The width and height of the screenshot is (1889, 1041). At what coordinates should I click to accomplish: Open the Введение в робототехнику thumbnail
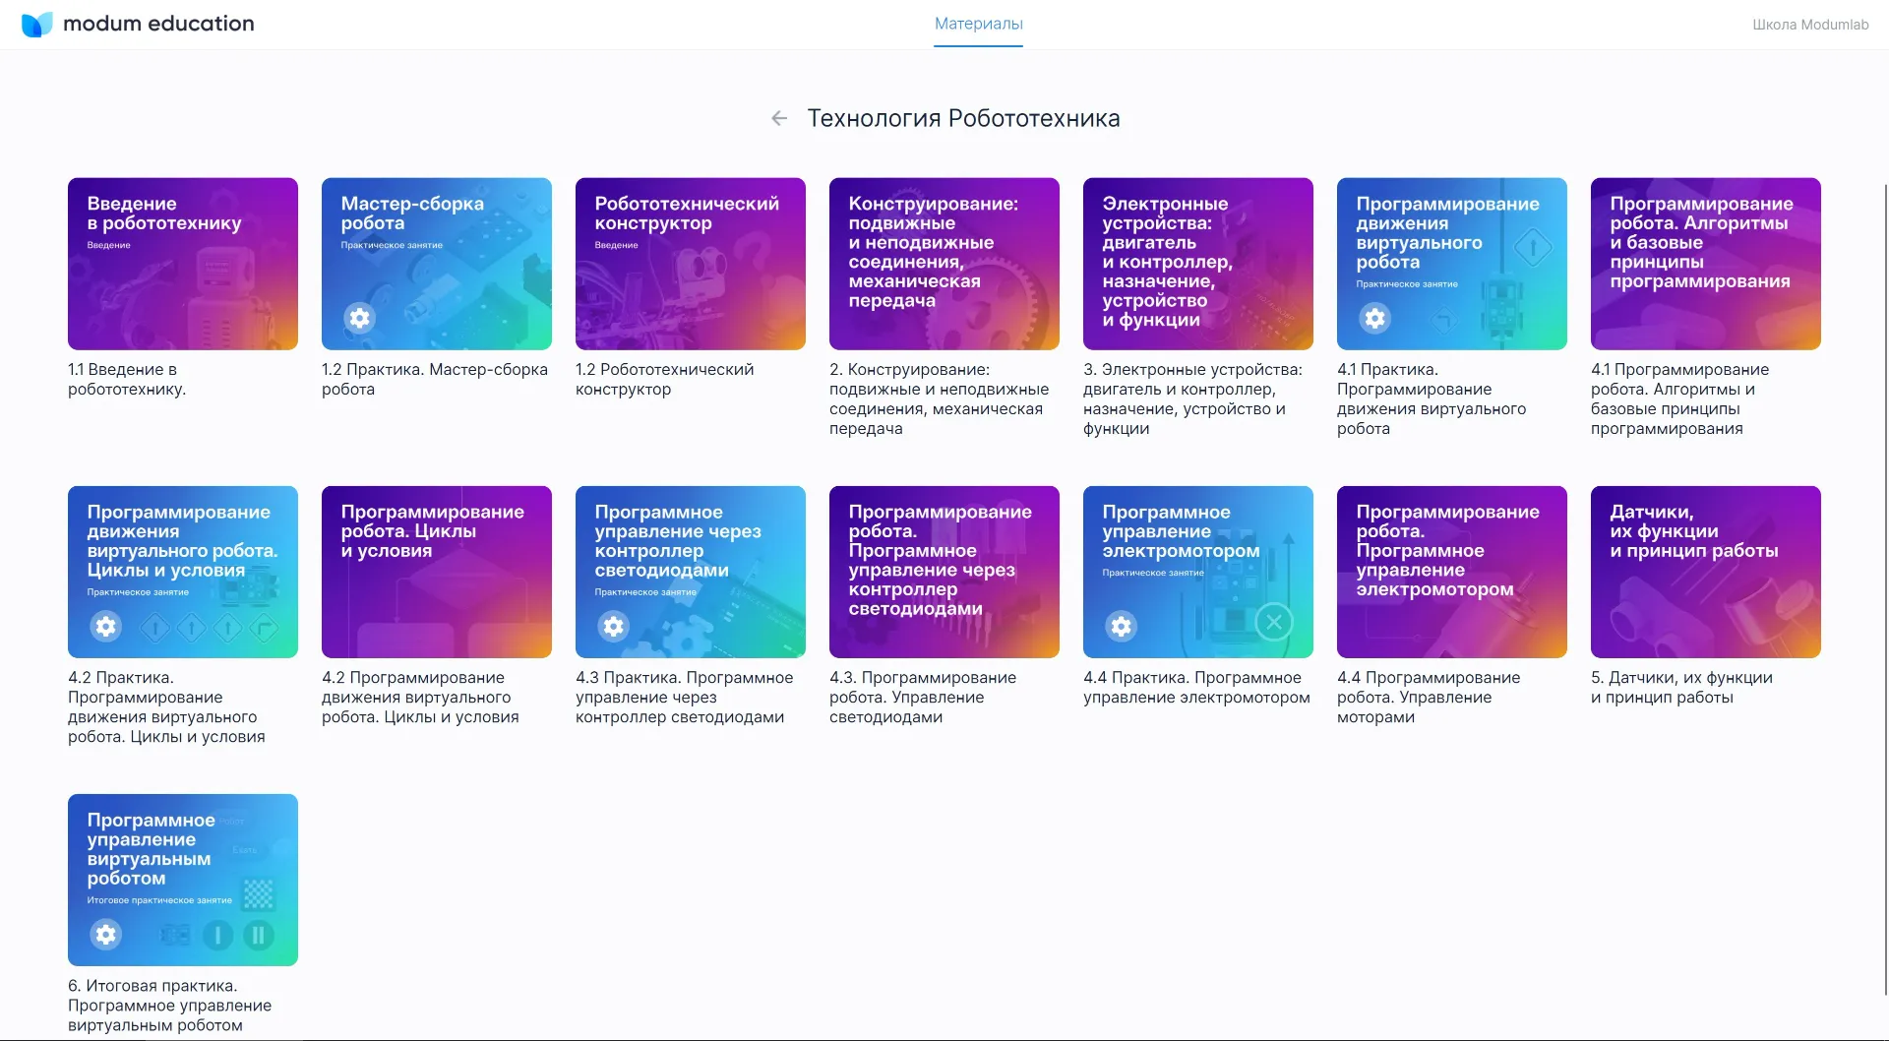pyautogui.click(x=182, y=264)
